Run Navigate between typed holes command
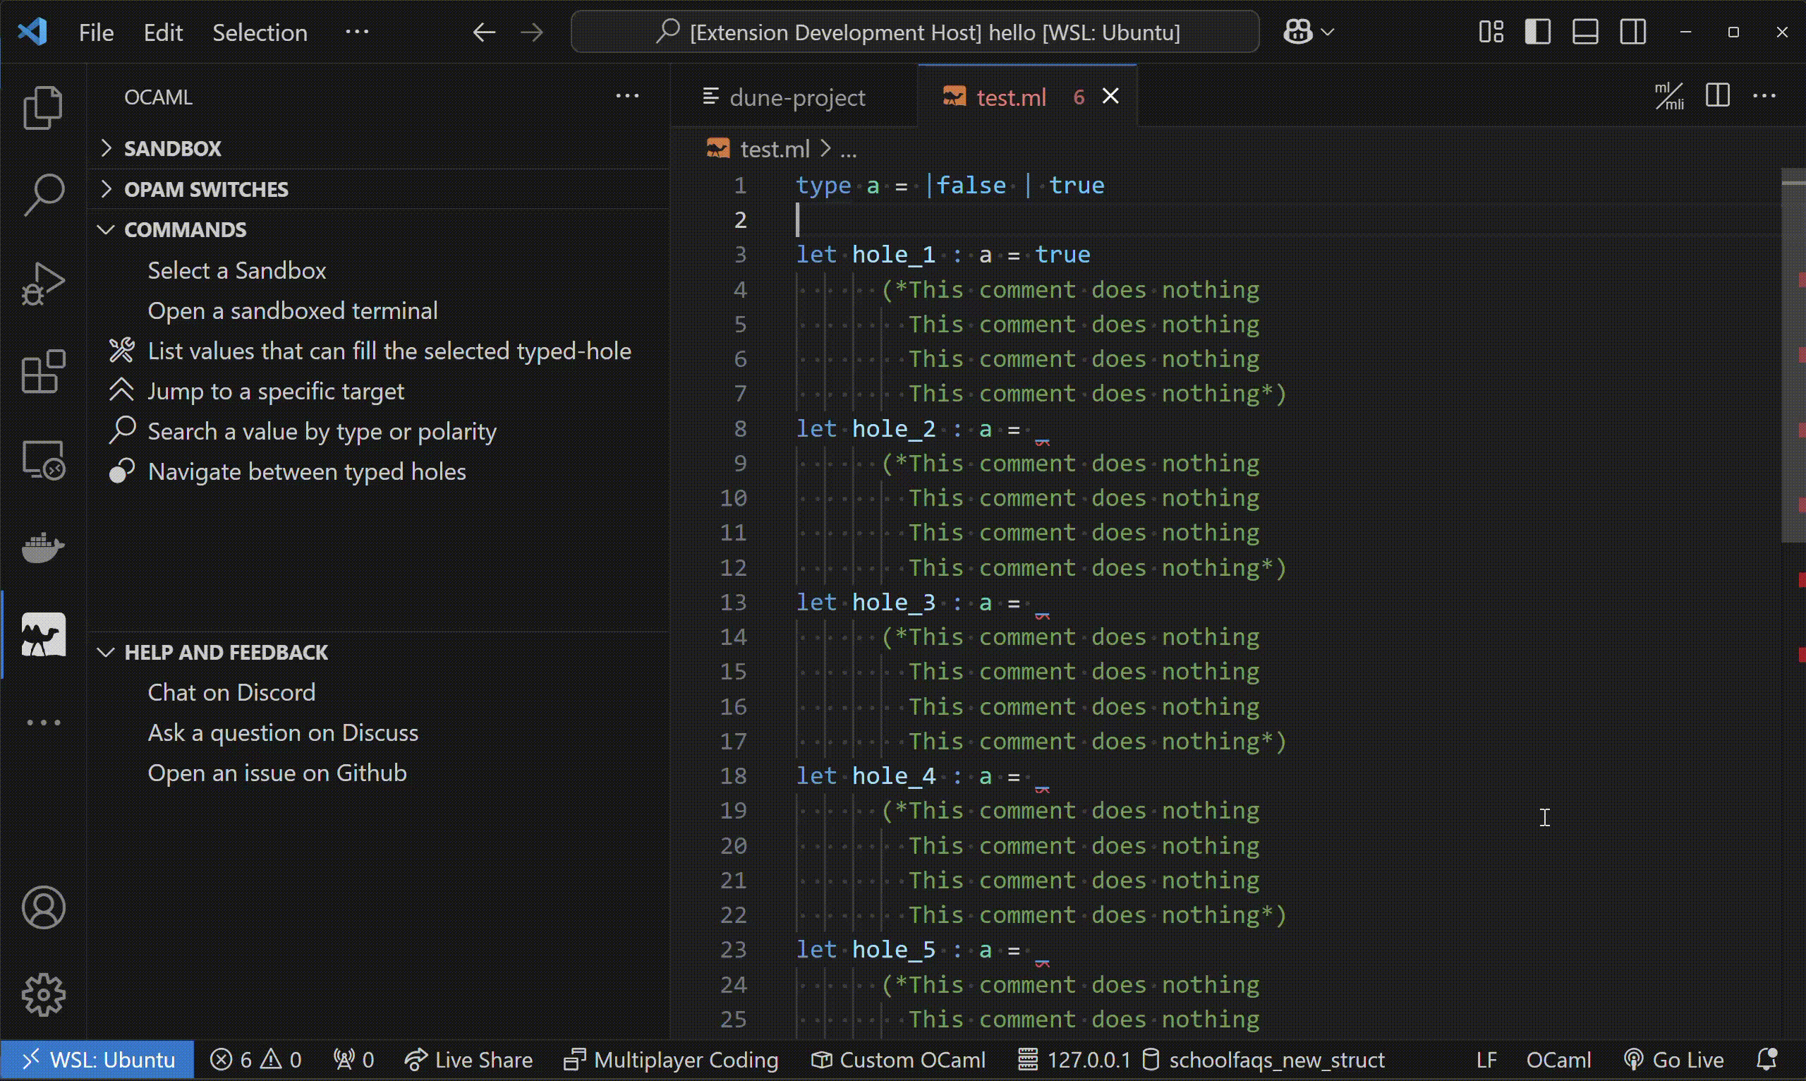The image size is (1806, 1081). coord(307,471)
